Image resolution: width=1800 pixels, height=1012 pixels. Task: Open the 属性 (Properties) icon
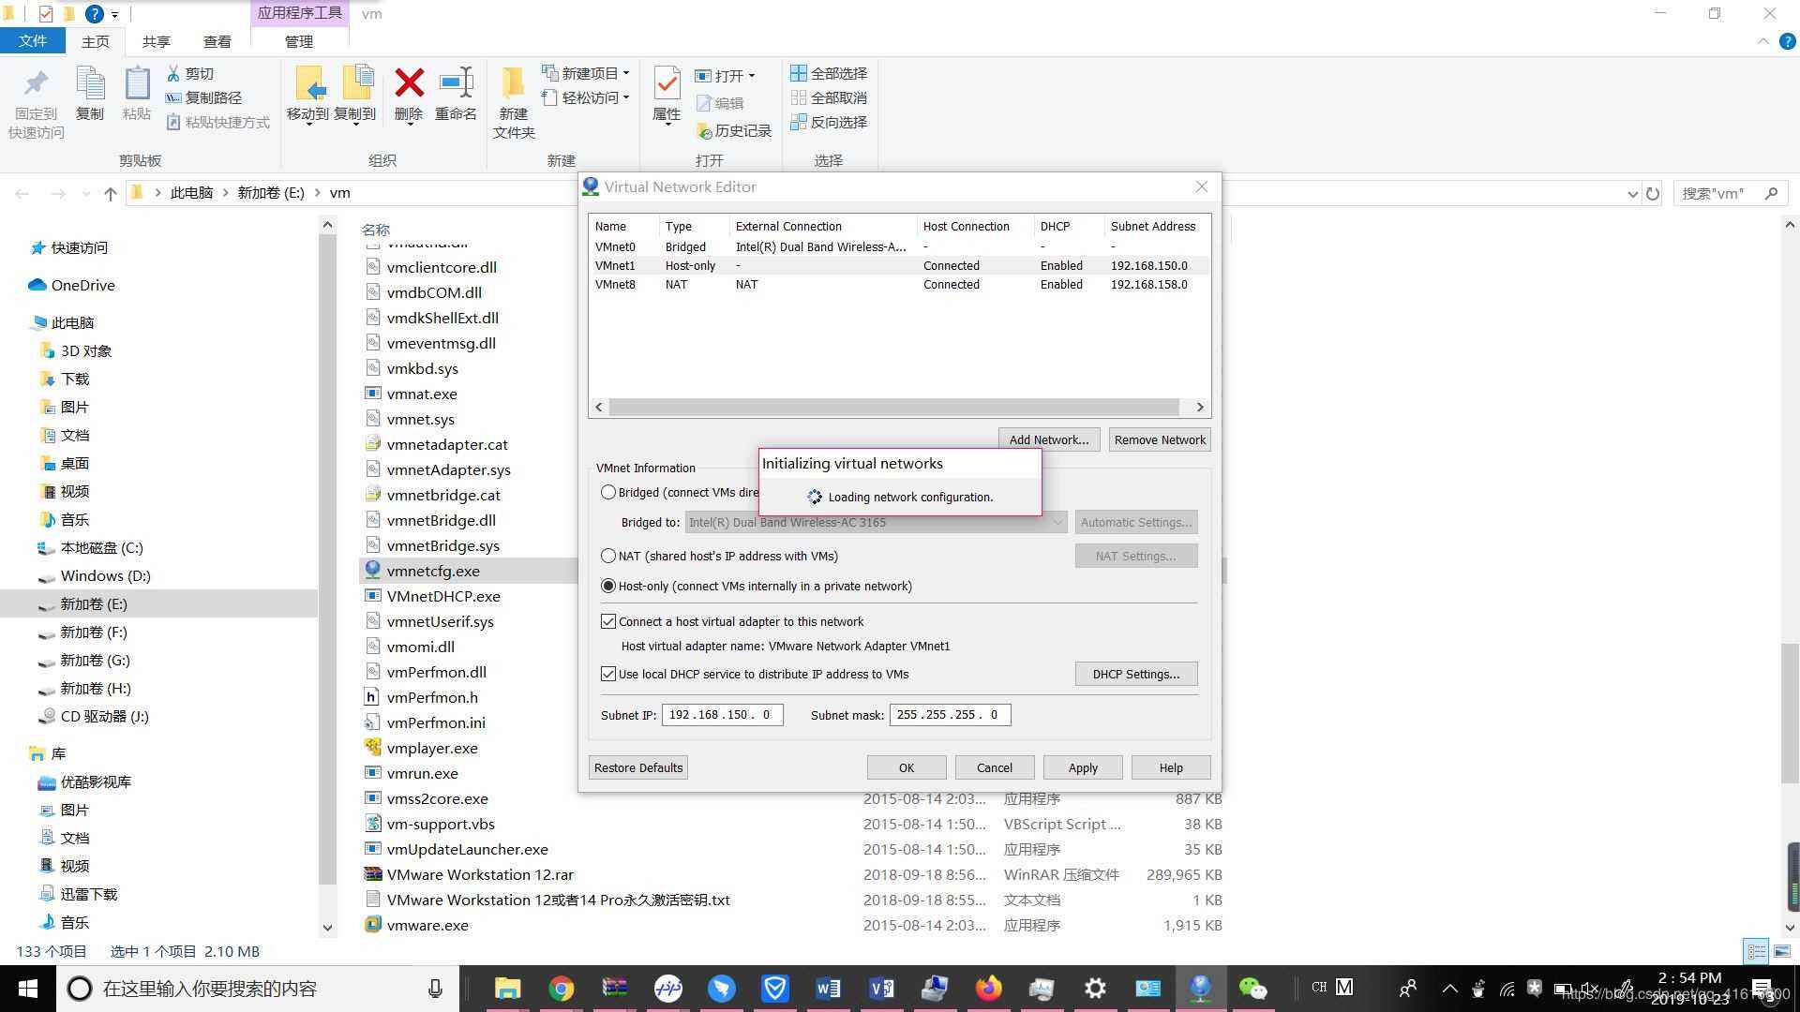[667, 97]
